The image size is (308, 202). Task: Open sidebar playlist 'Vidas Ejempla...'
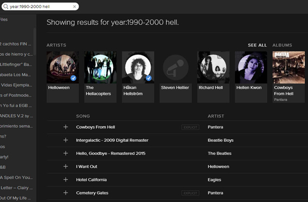pos(16,85)
